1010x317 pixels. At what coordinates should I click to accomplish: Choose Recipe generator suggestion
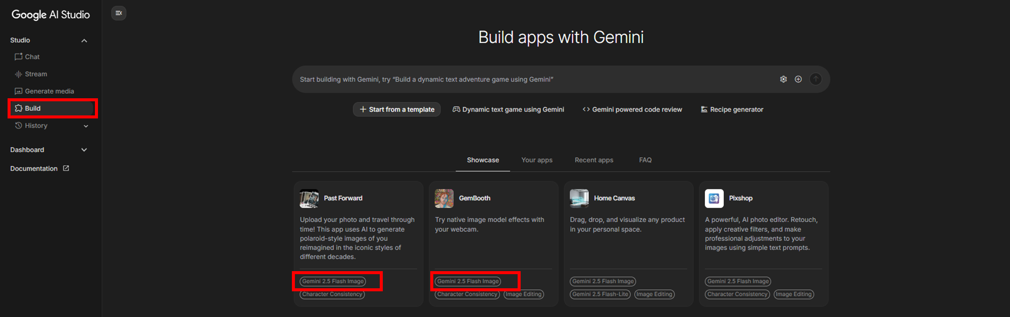click(732, 109)
